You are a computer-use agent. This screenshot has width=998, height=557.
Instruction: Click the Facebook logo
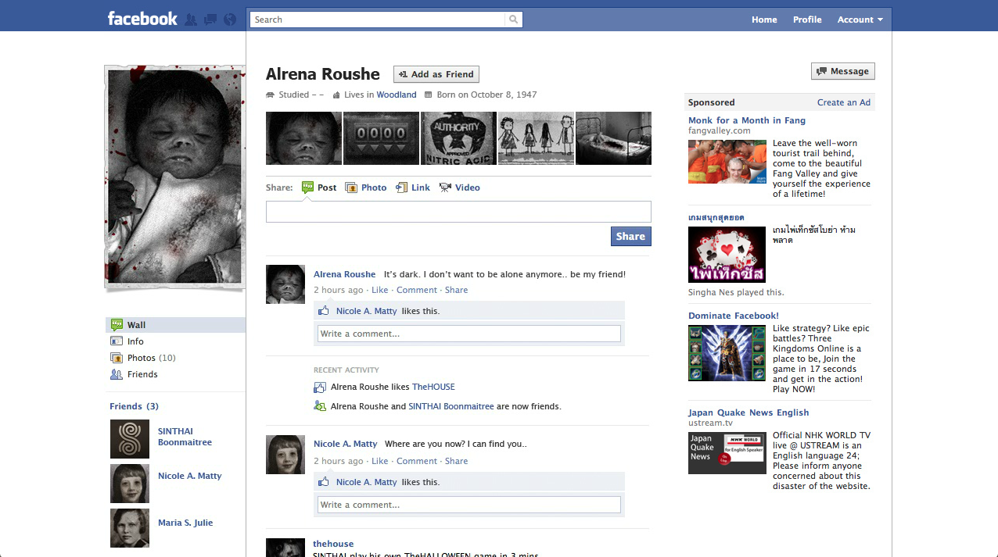point(142,19)
